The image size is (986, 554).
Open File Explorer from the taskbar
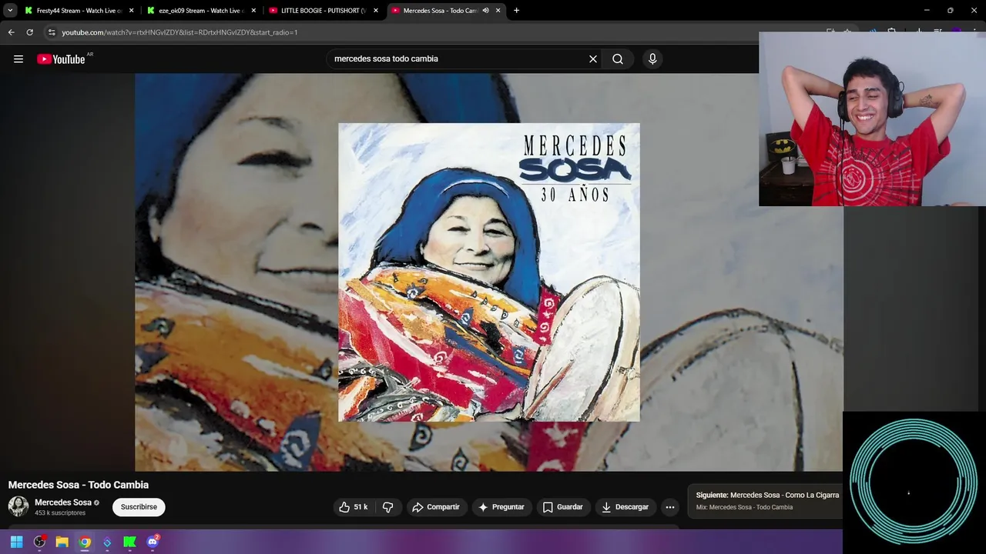pyautogui.click(x=62, y=542)
